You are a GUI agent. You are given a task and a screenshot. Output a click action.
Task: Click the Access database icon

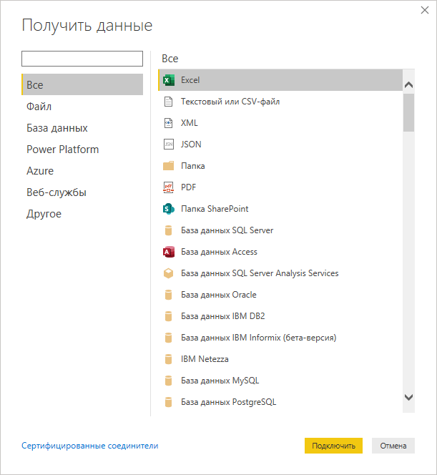click(x=168, y=252)
